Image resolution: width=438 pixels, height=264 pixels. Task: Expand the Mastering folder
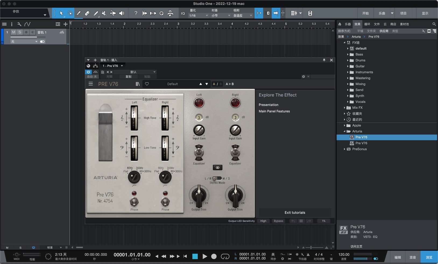348,78
